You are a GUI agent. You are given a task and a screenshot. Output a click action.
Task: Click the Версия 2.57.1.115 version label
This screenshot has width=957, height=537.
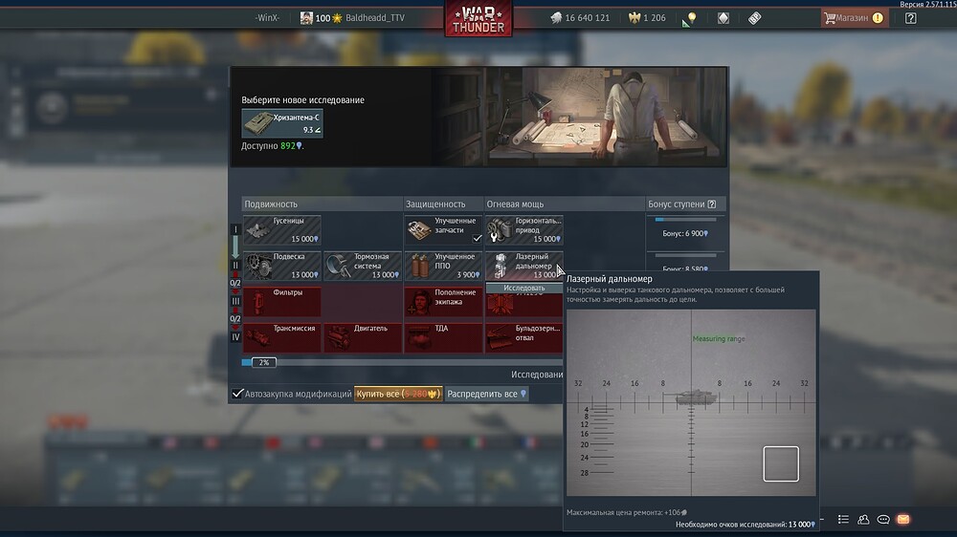[927, 4]
